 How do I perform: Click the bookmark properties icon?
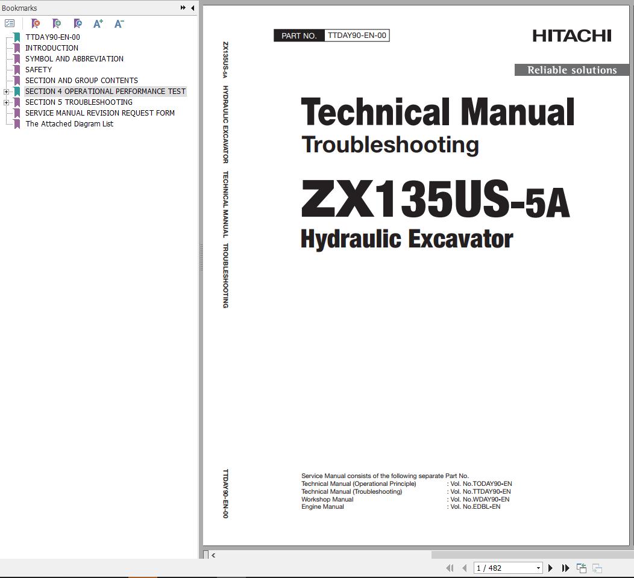78,23
